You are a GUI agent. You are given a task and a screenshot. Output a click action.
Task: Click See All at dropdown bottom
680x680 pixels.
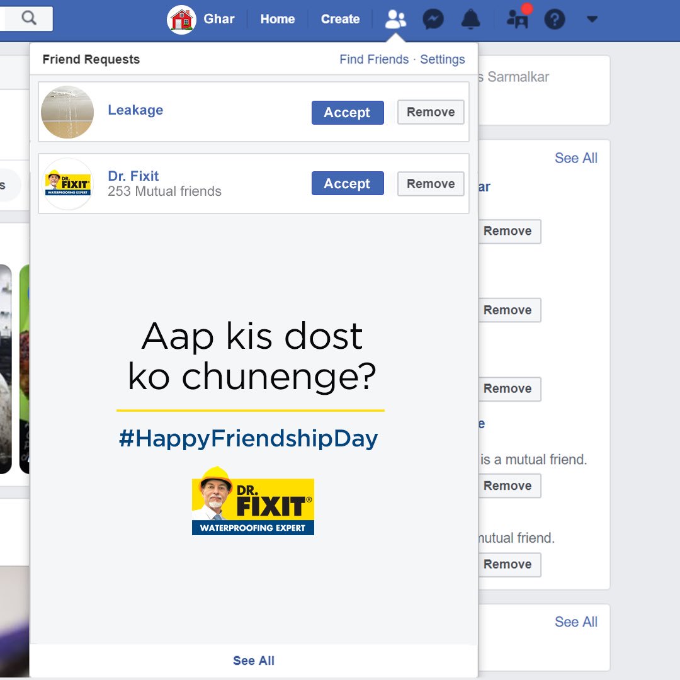coord(254,660)
